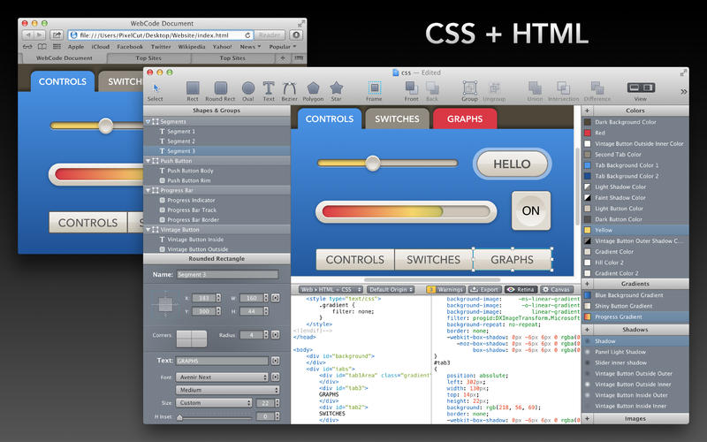Click the yellow slider knob on canvas
Viewport: 707px width, 442px height.
[x=372, y=164]
